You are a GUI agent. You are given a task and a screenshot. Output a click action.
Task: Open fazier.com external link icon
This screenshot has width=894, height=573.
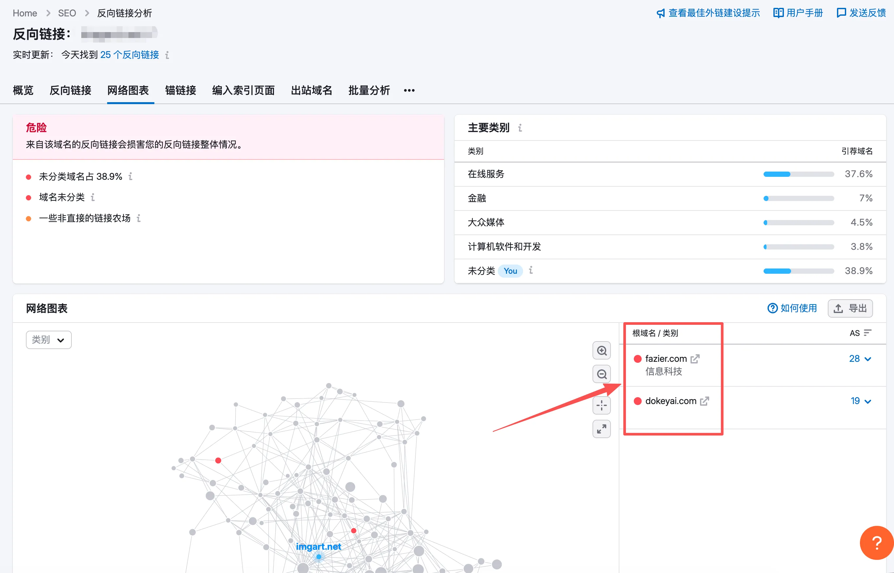(695, 359)
